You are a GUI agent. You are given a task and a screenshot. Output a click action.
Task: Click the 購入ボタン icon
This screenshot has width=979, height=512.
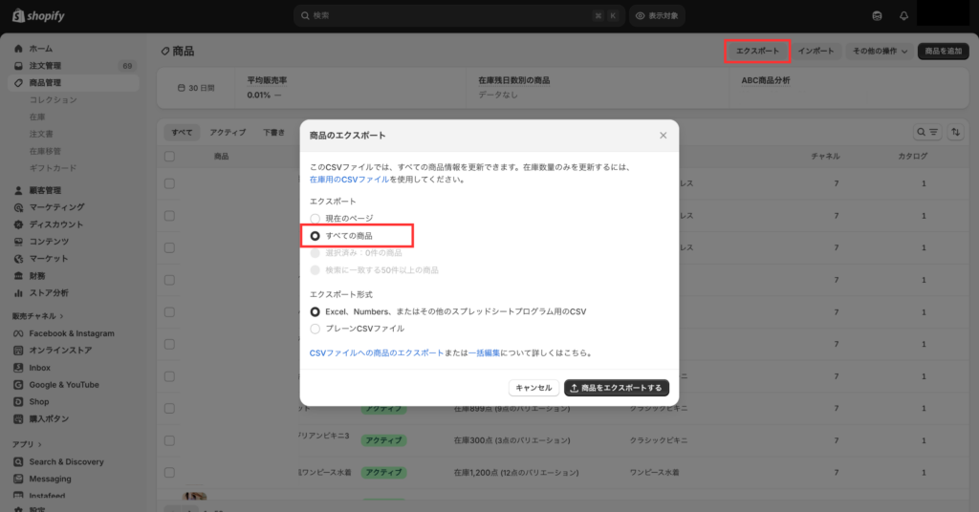pos(18,419)
